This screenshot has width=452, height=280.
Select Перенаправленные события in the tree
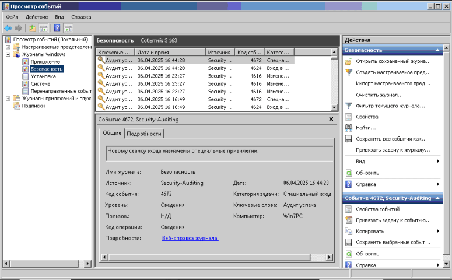[61, 91]
